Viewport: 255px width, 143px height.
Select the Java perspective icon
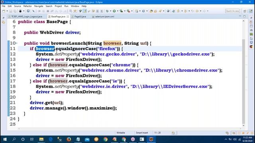coord(251,11)
